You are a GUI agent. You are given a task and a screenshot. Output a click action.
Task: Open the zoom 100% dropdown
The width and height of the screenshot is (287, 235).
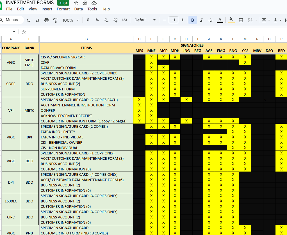[x=71, y=20]
